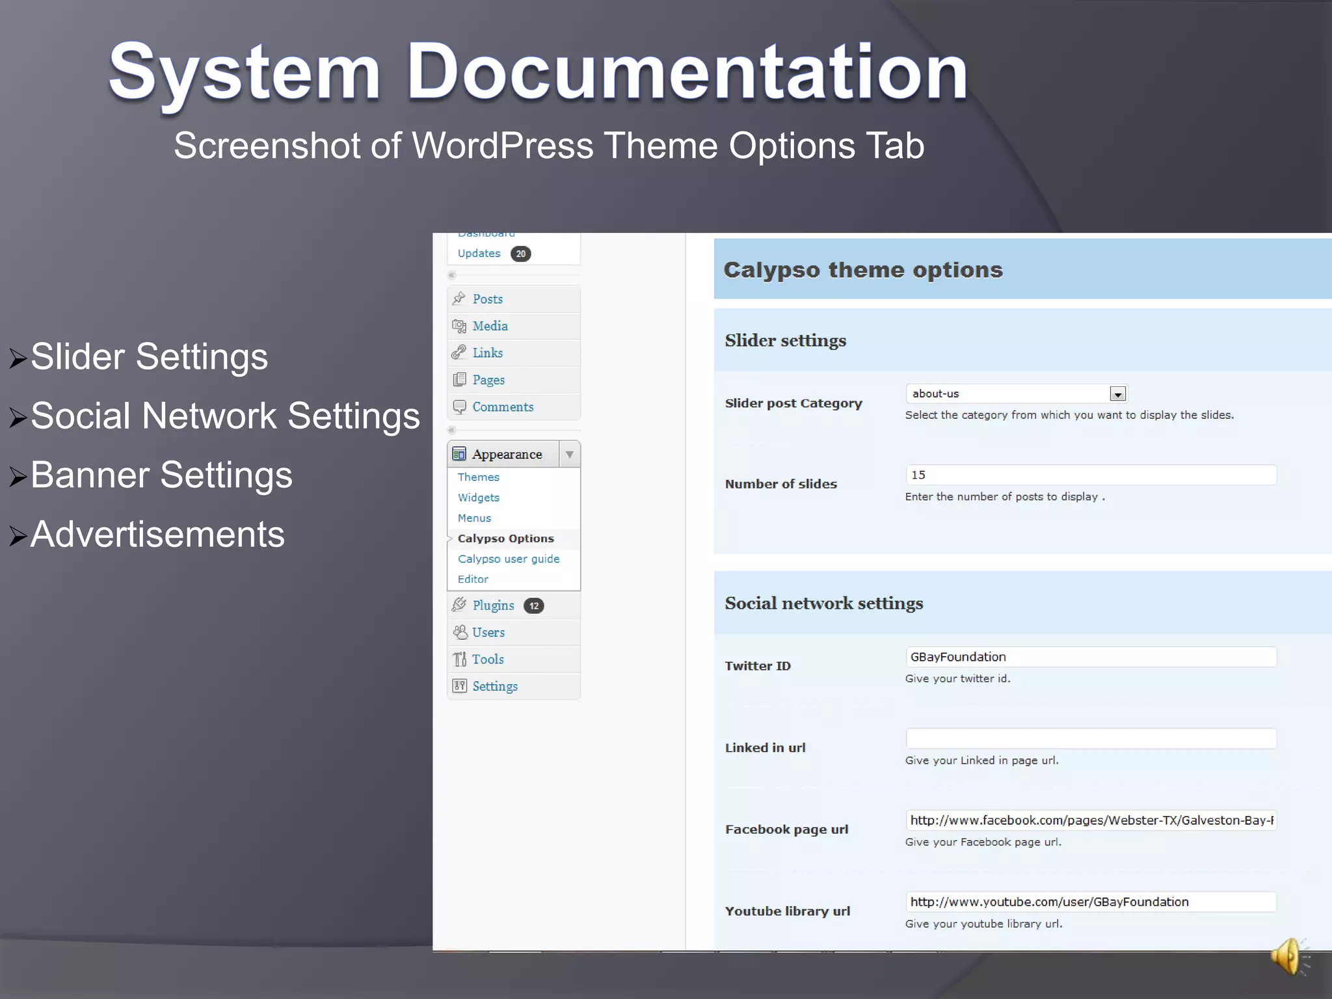
Task: Click the Updates count badge 20
Action: pyautogui.click(x=521, y=254)
